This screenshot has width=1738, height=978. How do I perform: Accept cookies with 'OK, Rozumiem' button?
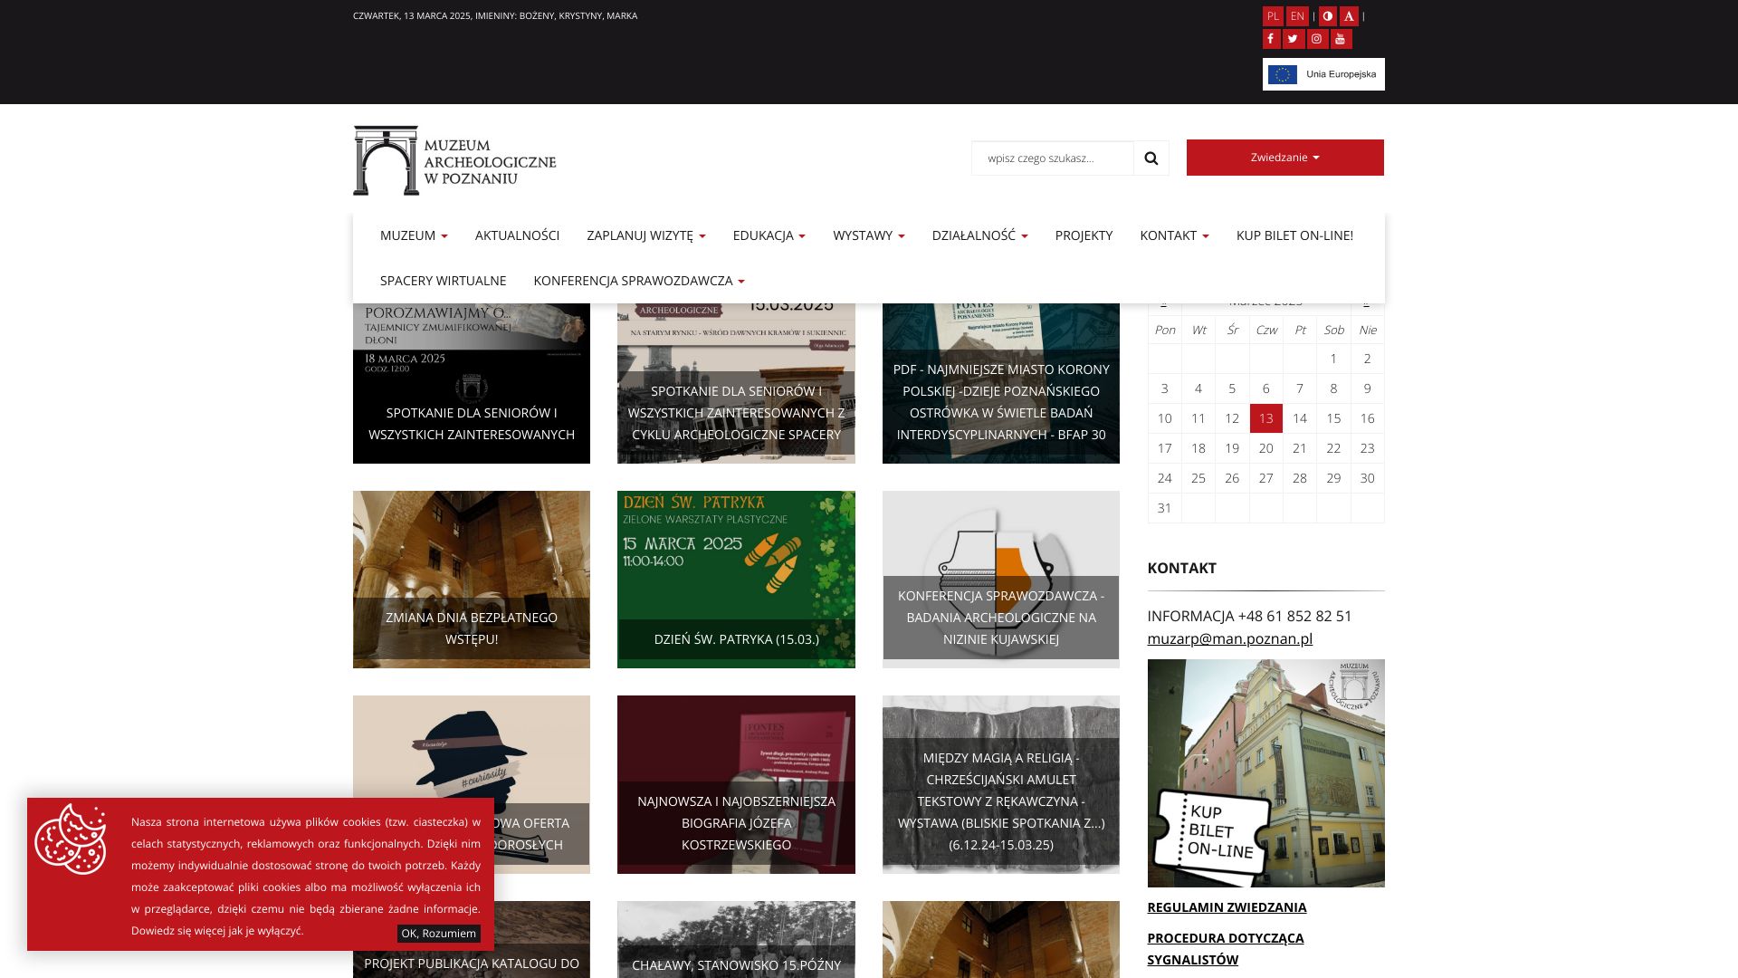439,934
